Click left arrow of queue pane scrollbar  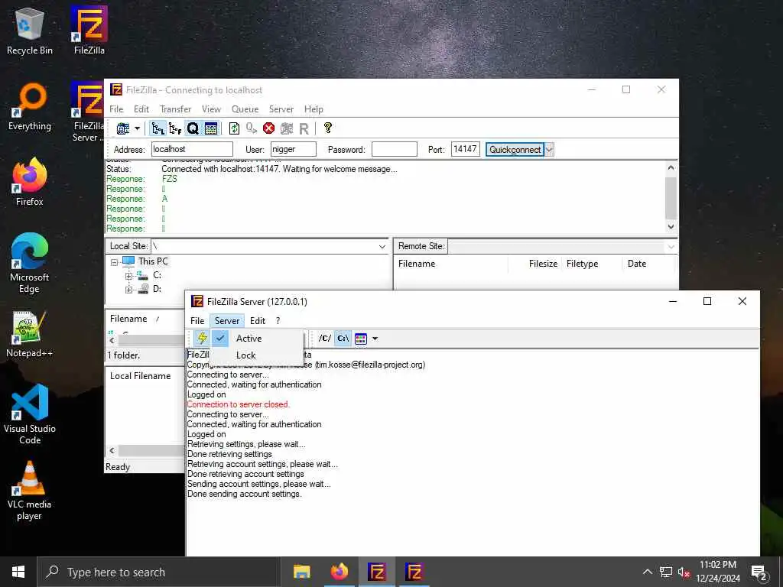[x=112, y=451]
